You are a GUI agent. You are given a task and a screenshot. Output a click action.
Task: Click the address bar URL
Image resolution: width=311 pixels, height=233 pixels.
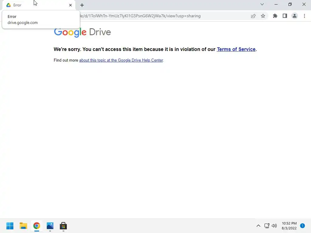point(140,16)
